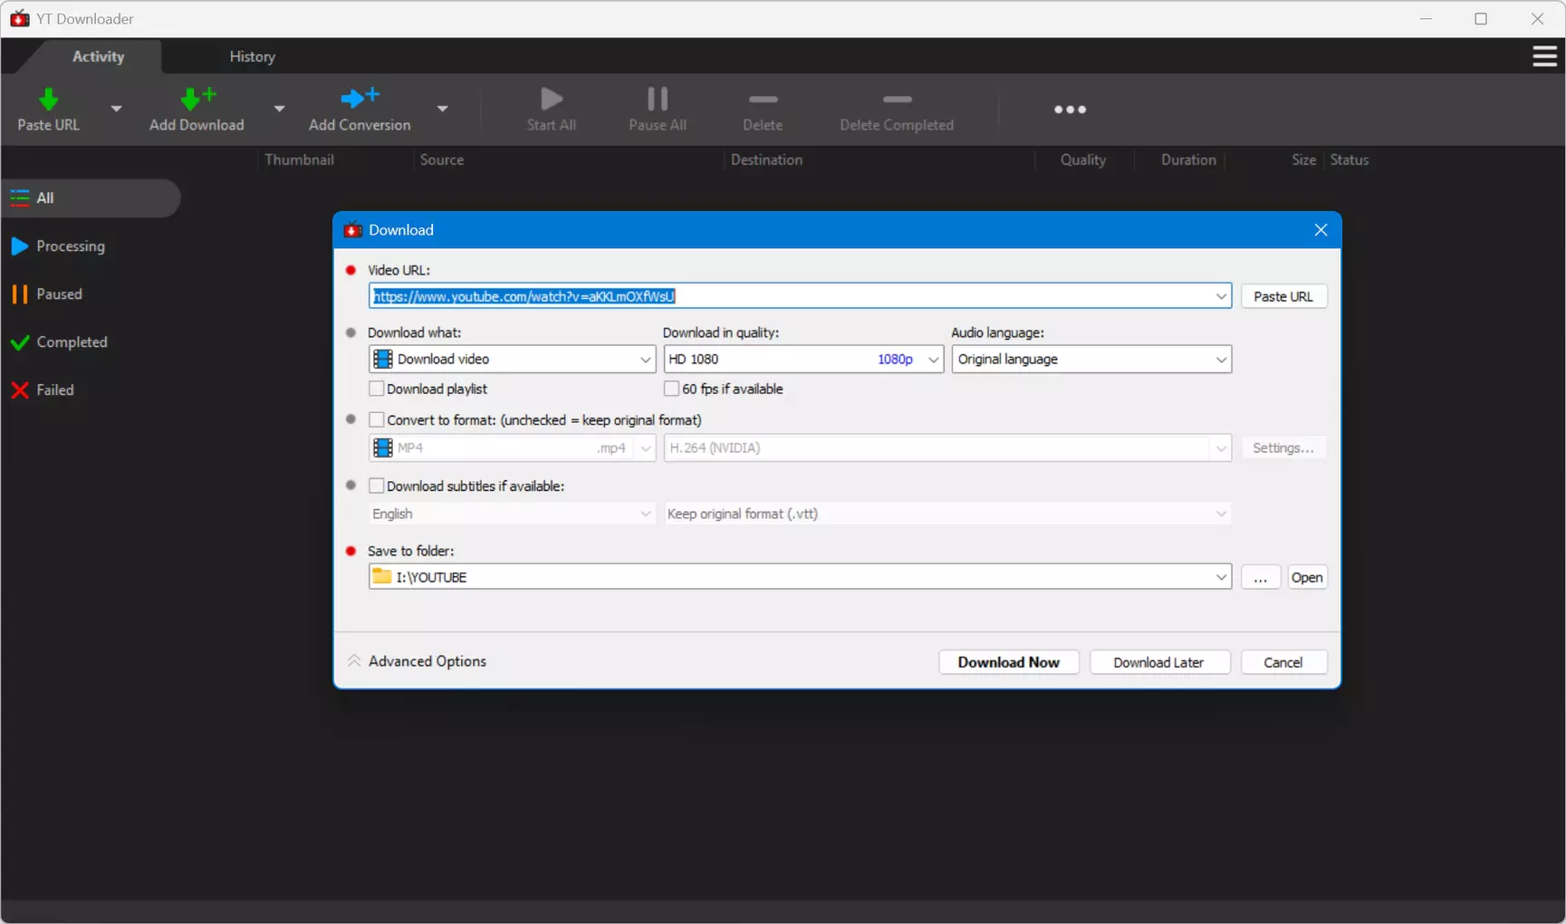
Task: Enable the Download playlist checkbox
Action: (x=376, y=389)
